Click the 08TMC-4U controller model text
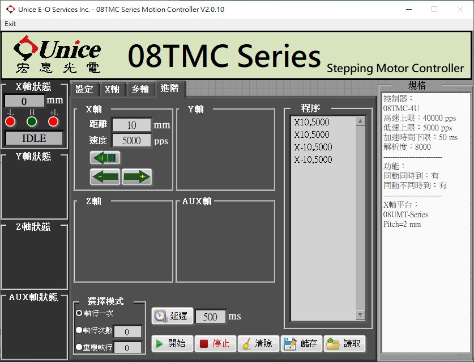 coord(401,108)
